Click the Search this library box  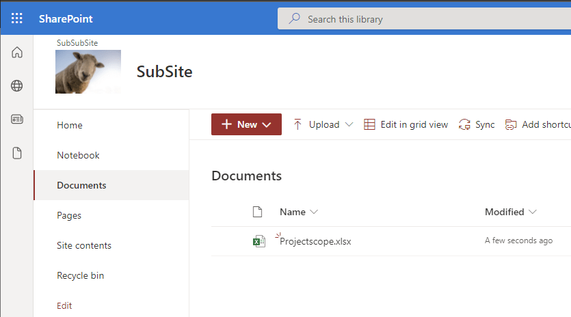click(x=424, y=19)
